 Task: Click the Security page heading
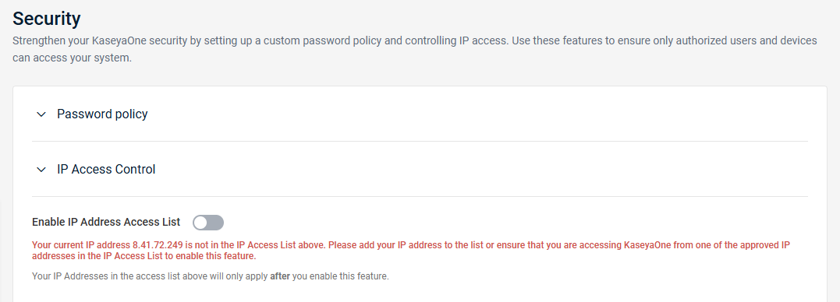coord(47,19)
